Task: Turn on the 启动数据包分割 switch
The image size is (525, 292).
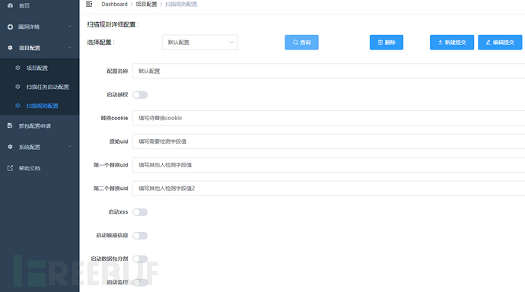Action: point(140,259)
